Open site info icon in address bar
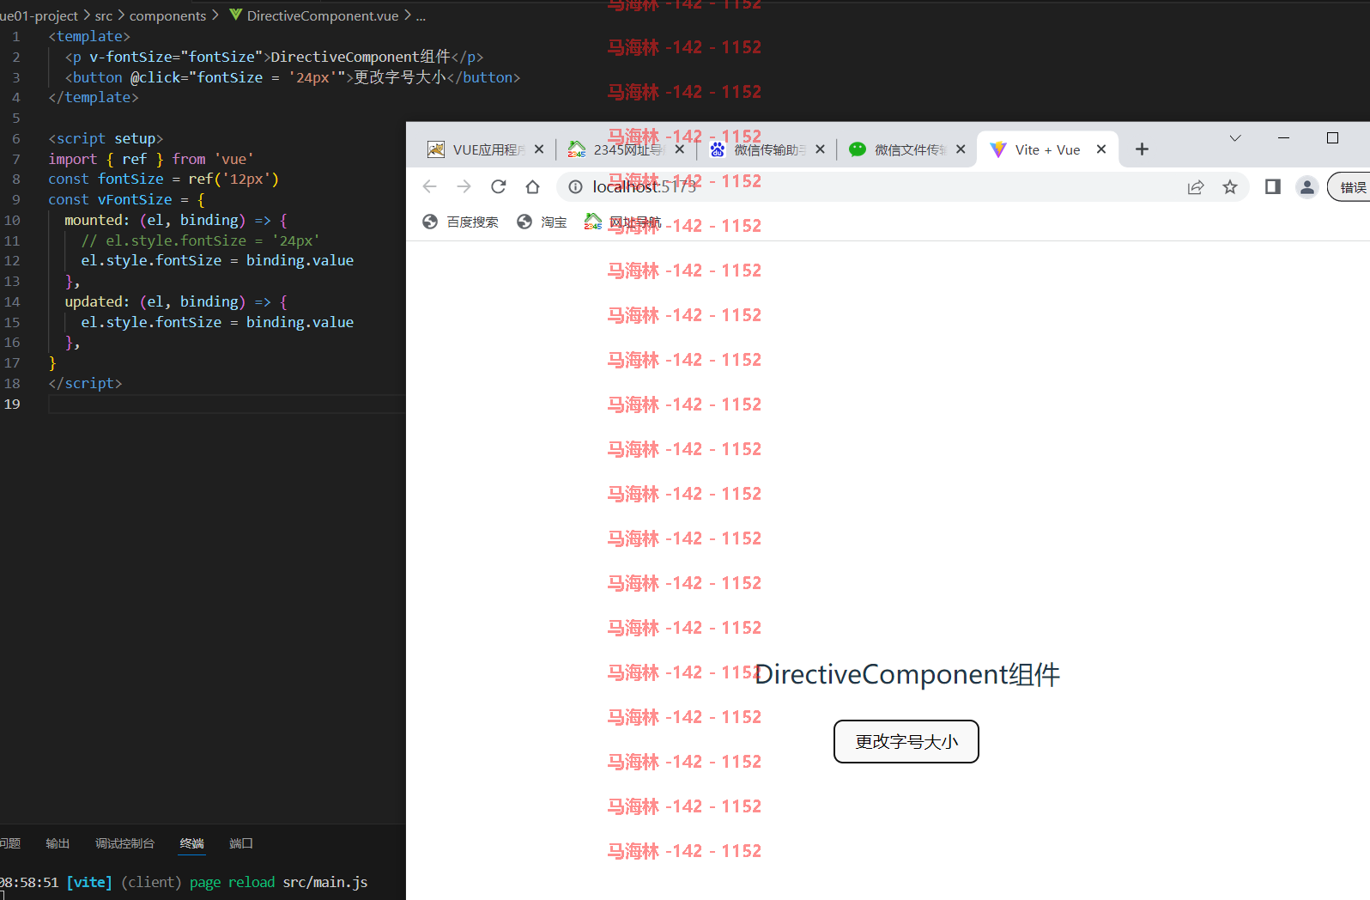1370x900 pixels. pyautogui.click(x=575, y=186)
